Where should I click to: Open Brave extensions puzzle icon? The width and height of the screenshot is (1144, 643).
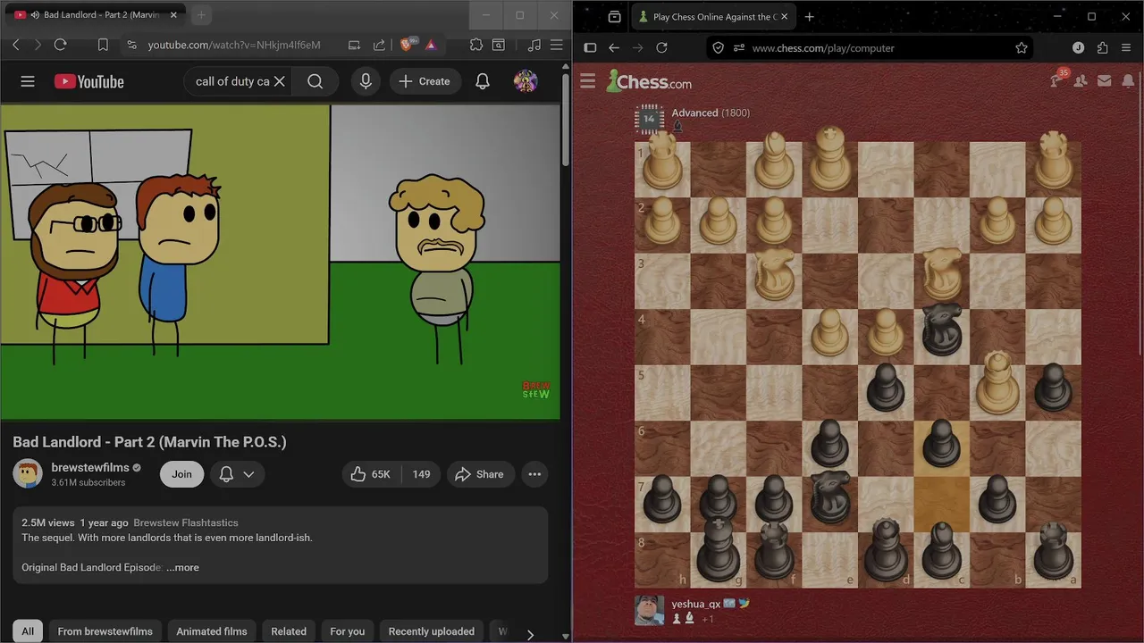(476, 45)
